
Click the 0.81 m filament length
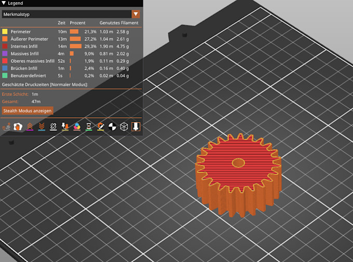point(106,53)
